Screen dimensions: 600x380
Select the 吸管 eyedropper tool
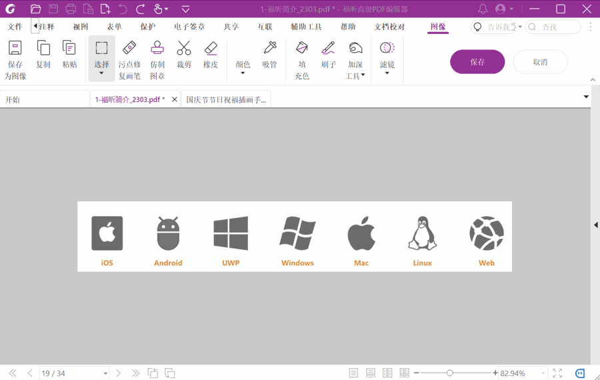270,54
